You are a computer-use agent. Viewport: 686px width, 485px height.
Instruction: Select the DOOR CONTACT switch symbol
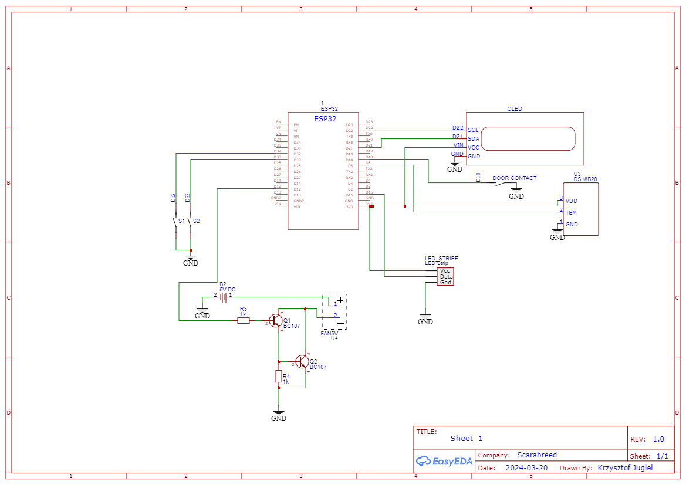(502, 184)
